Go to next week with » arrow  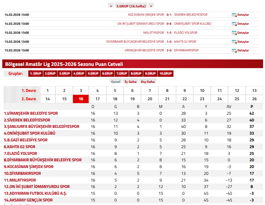pos(151,6)
